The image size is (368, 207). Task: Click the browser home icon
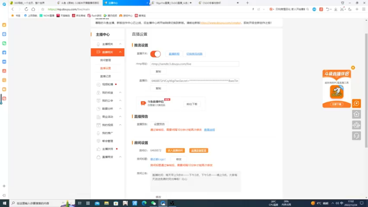pos(33,9)
